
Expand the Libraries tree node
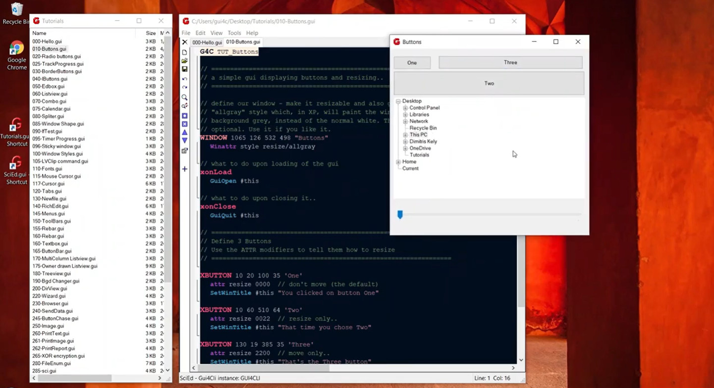pyautogui.click(x=405, y=114)
